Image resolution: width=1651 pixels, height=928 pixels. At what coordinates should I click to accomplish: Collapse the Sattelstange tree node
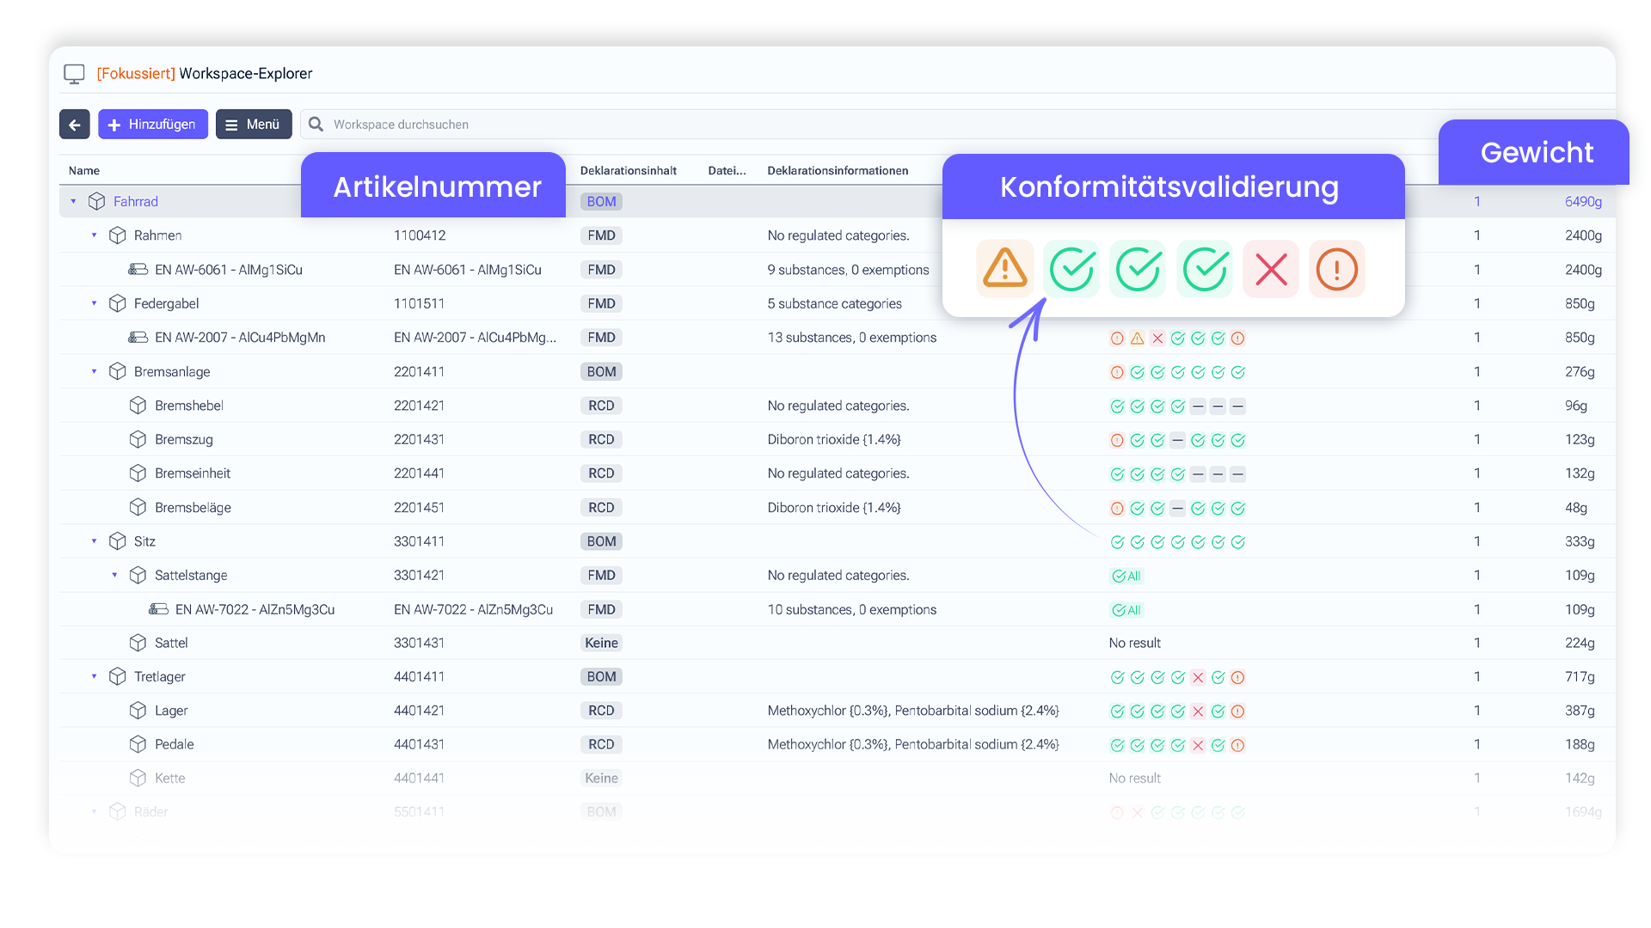tap(115, 576)
